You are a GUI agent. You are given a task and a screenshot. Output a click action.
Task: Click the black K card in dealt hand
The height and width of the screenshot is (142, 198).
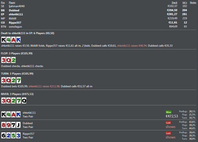pos(4,40)
